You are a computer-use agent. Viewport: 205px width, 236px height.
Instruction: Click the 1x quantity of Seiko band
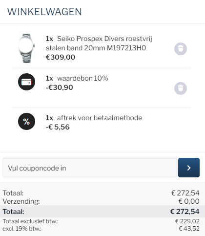pyautogui.click(x=49, y=39)
